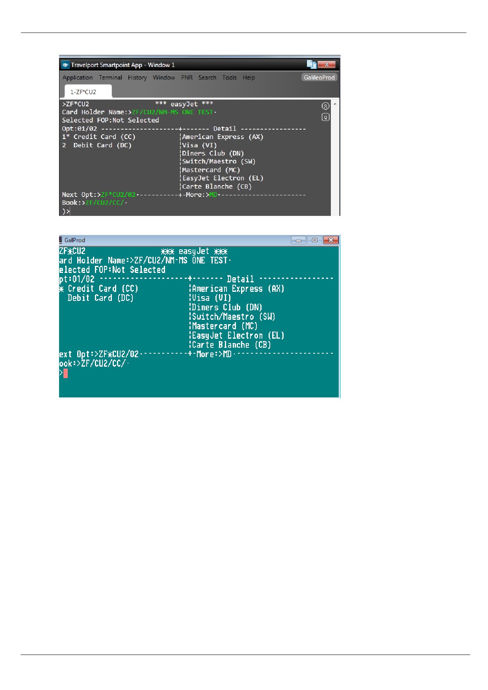Click 'Selected FOP:Not Selected' in Smartpoint window
The width and height of the screenshot is (488, 690).
click(110, 120)
